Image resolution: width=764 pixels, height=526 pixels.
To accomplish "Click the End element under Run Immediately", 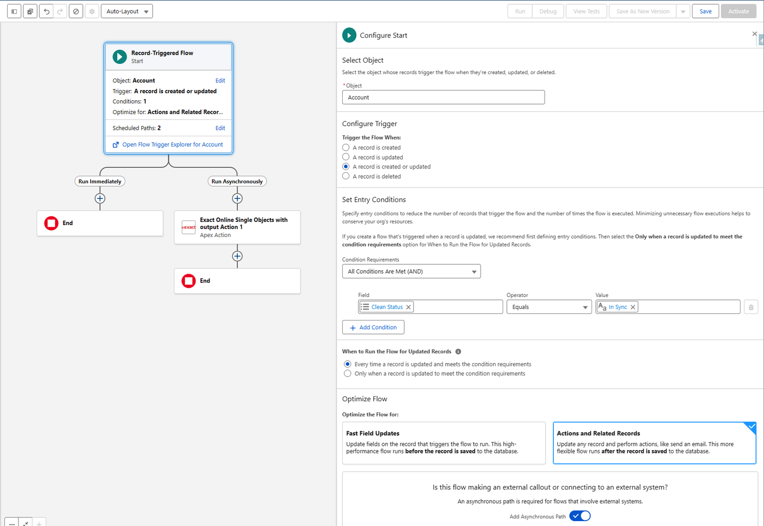I will (x=100, y=223).
